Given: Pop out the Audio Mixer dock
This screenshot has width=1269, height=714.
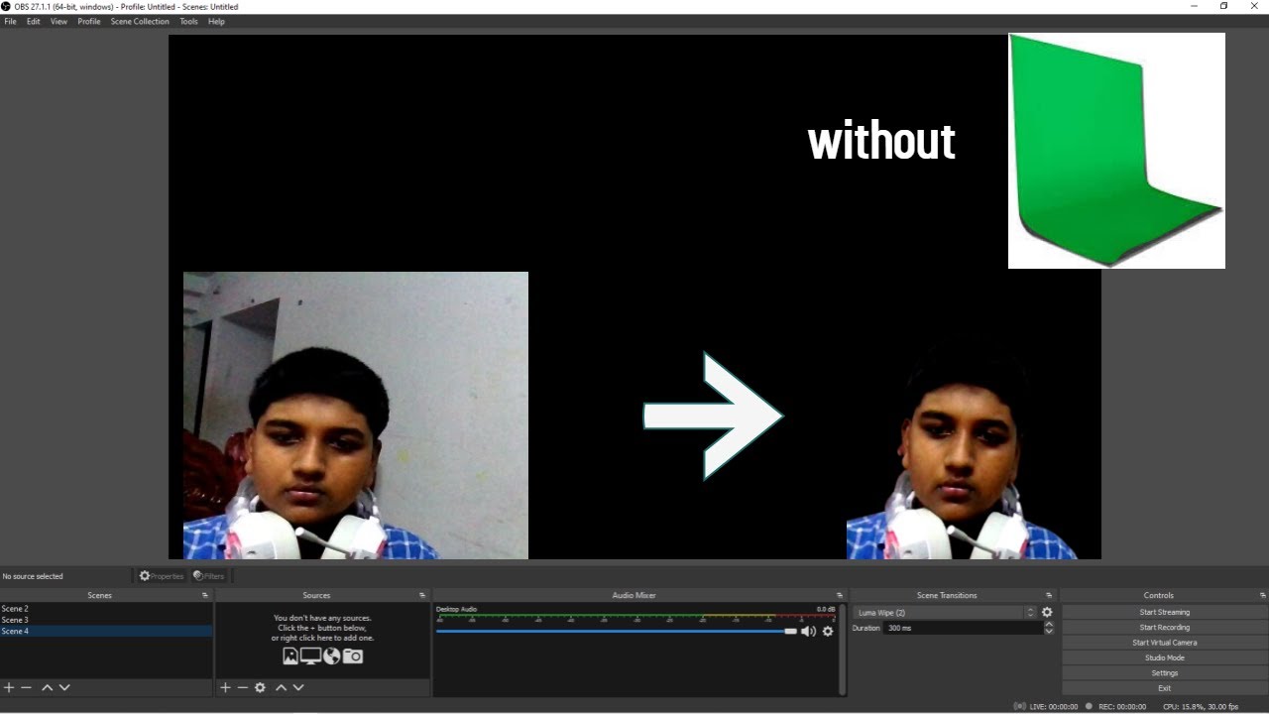Looking at the screenshot, I should [840, 595].
